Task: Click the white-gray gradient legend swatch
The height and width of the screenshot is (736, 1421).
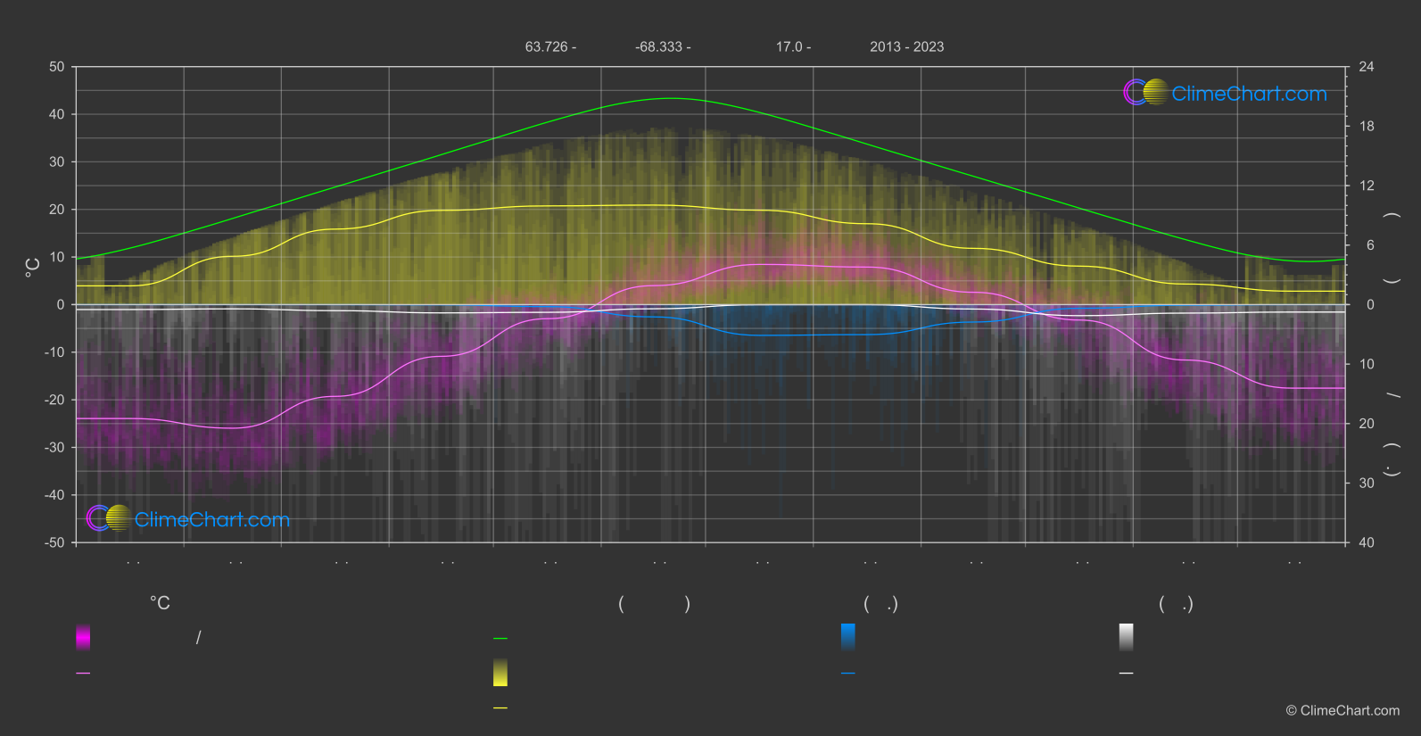Action: click(1126, 637)
